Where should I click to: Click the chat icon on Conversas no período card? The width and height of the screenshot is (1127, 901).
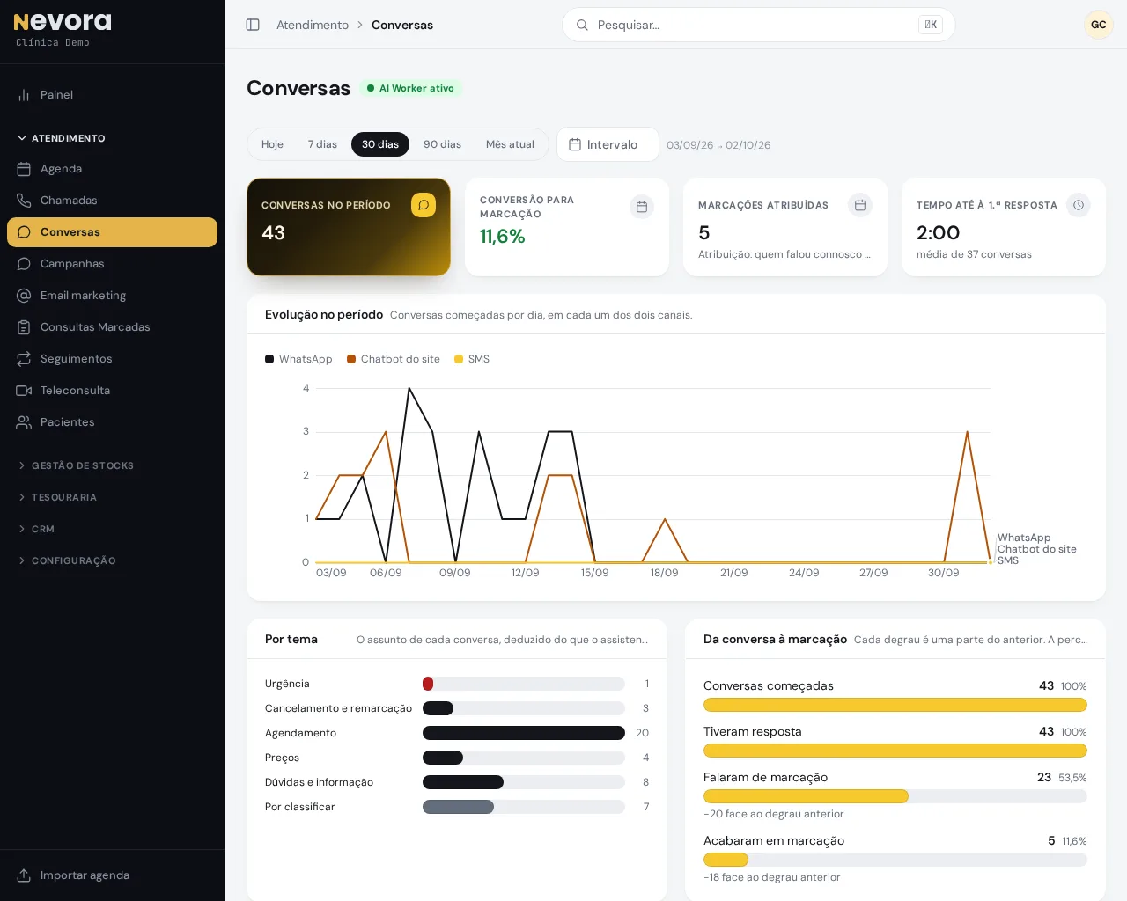pyautogui.click(x=424, y=205)
